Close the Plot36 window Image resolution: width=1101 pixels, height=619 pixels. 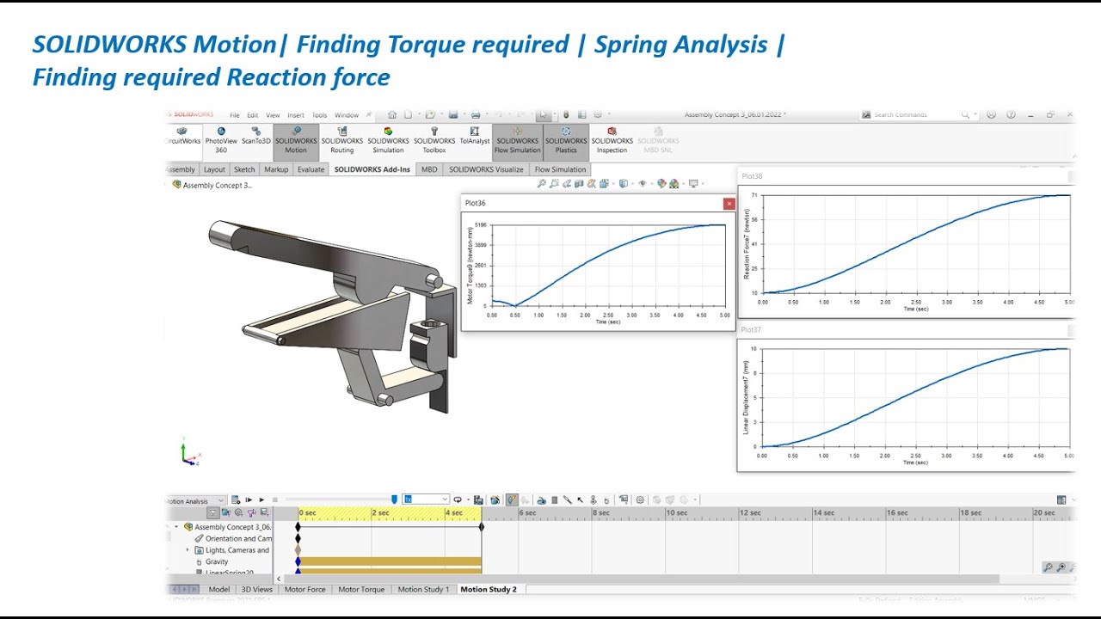729,204
